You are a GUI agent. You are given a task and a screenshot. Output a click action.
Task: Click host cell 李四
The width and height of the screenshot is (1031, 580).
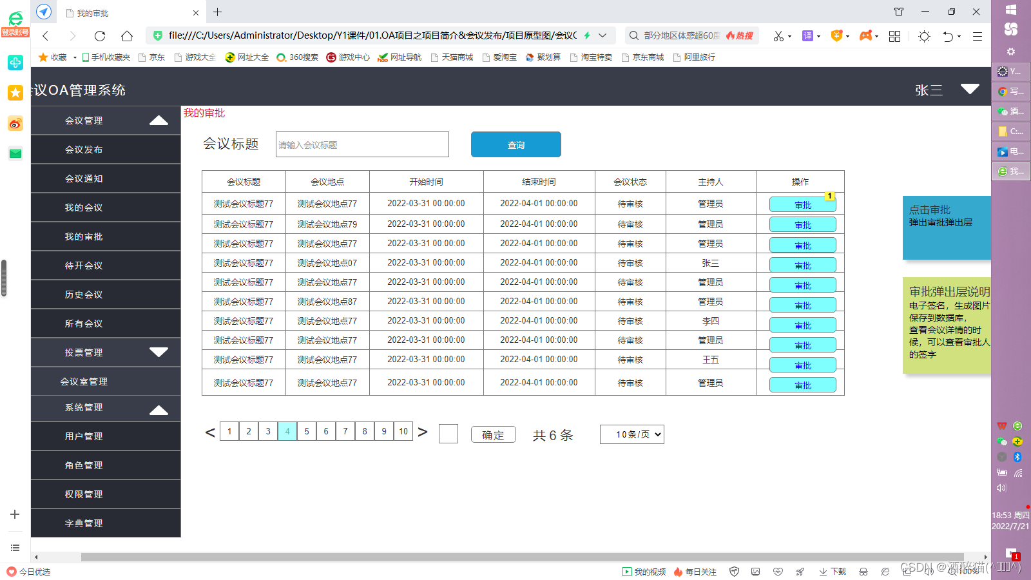click(711, 321)
